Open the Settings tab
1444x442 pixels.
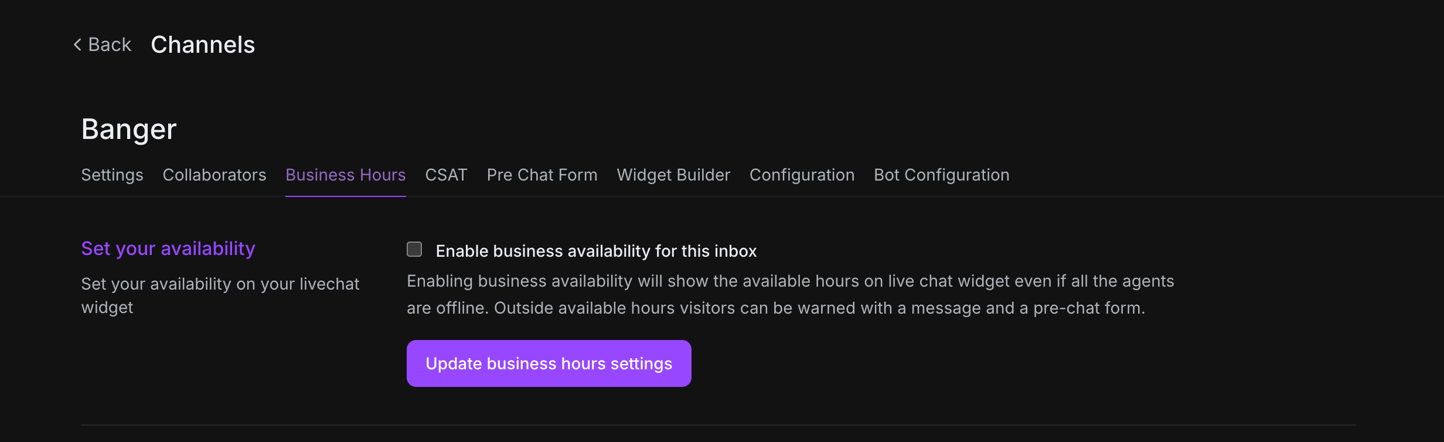point(112,175)
